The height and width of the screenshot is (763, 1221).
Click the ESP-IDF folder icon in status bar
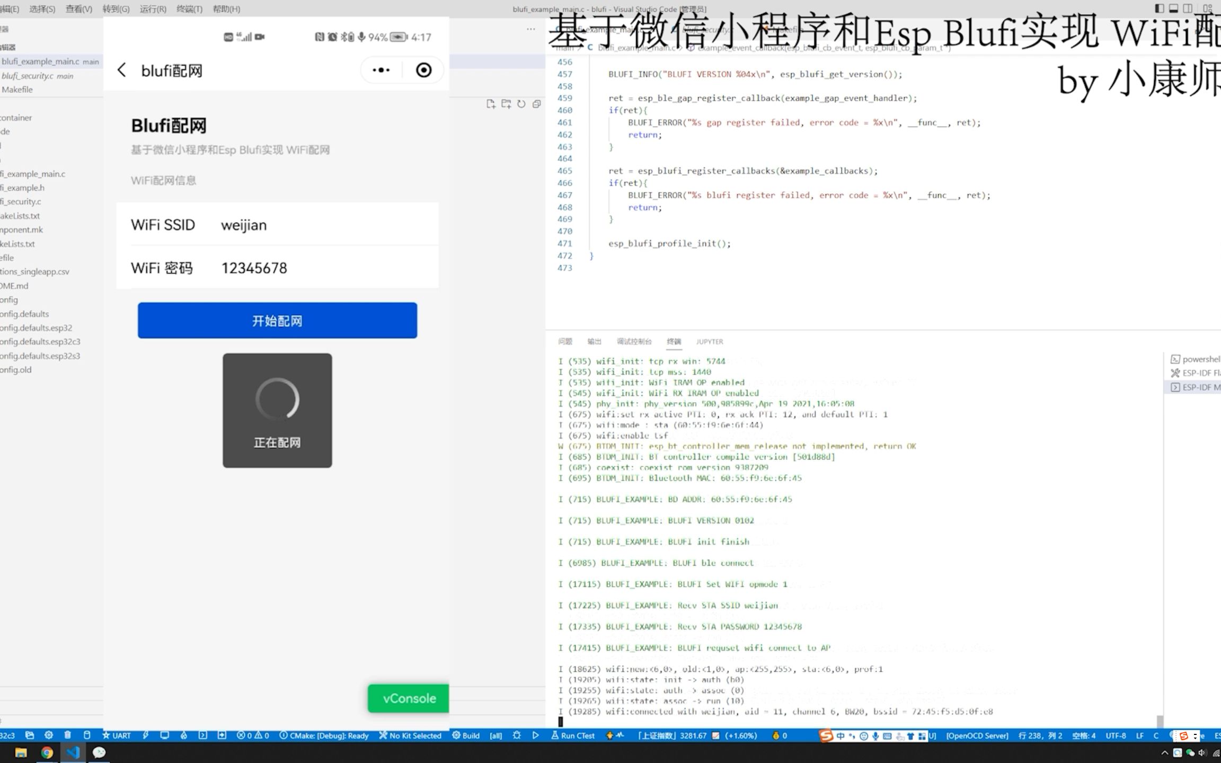30,735
